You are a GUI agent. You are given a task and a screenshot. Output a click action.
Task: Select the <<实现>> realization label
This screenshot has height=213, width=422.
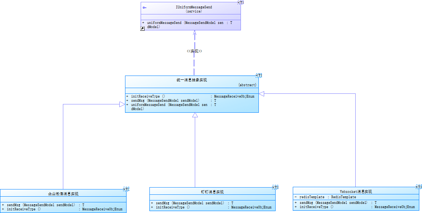coord(194,51)
